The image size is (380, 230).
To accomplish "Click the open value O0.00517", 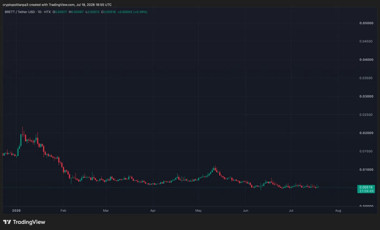I will click(x=60, y=12).
